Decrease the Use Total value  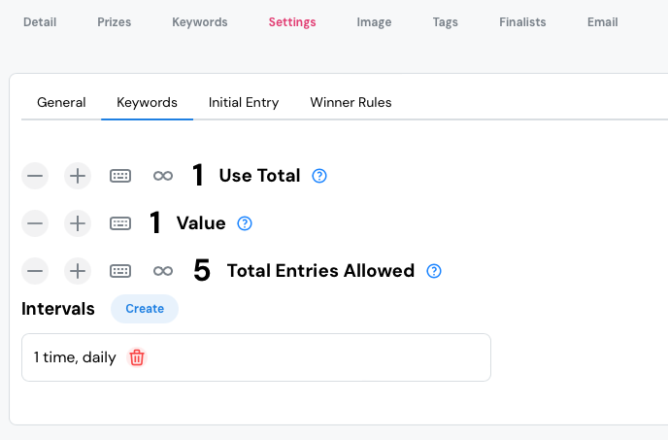coord(35,176)
